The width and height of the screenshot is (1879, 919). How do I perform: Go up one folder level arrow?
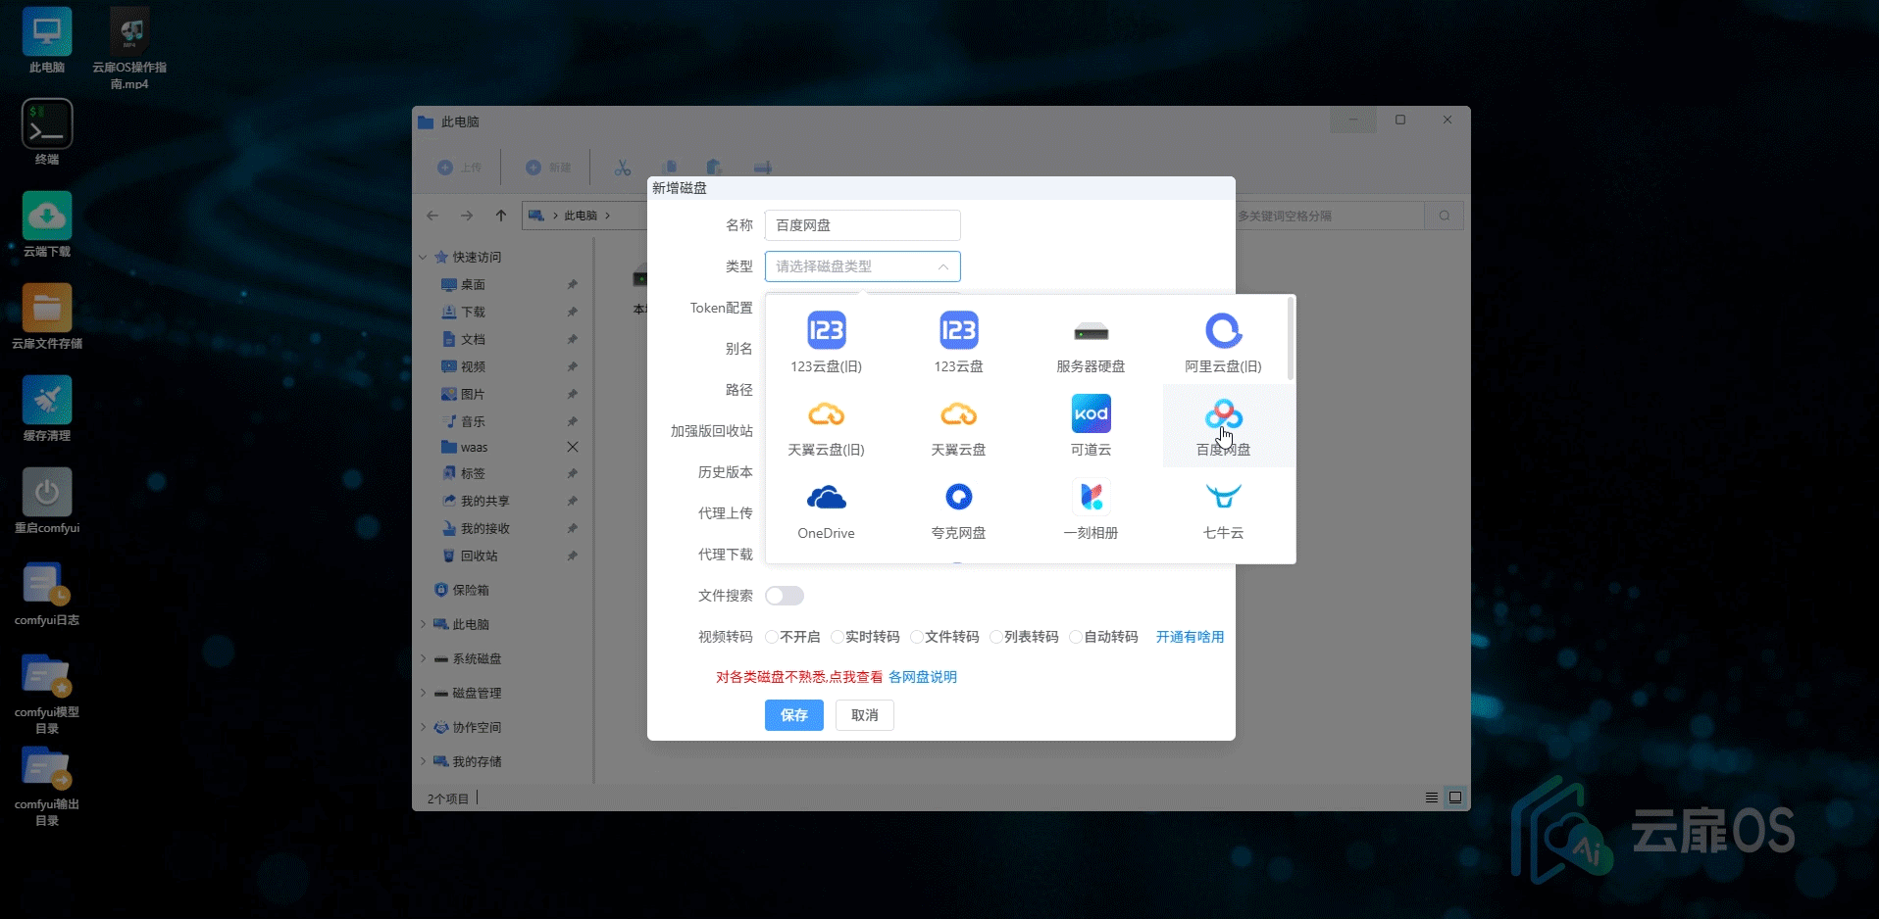click(501, 216)
